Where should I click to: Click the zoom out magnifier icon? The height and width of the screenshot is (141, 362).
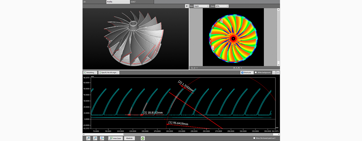pyautogui.click(x=95, y=138)
